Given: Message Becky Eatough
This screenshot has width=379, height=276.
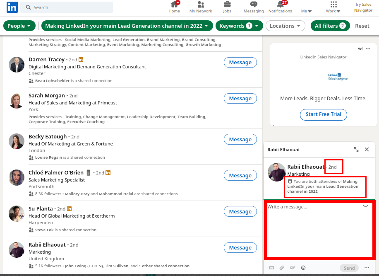Looking at the screenshot, I should tap(240, 140).
